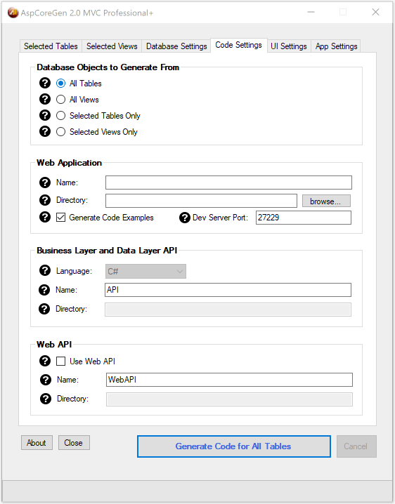395x504 pixels.
Task: Choose Selected Tables Only option
Action: [60, 116]
